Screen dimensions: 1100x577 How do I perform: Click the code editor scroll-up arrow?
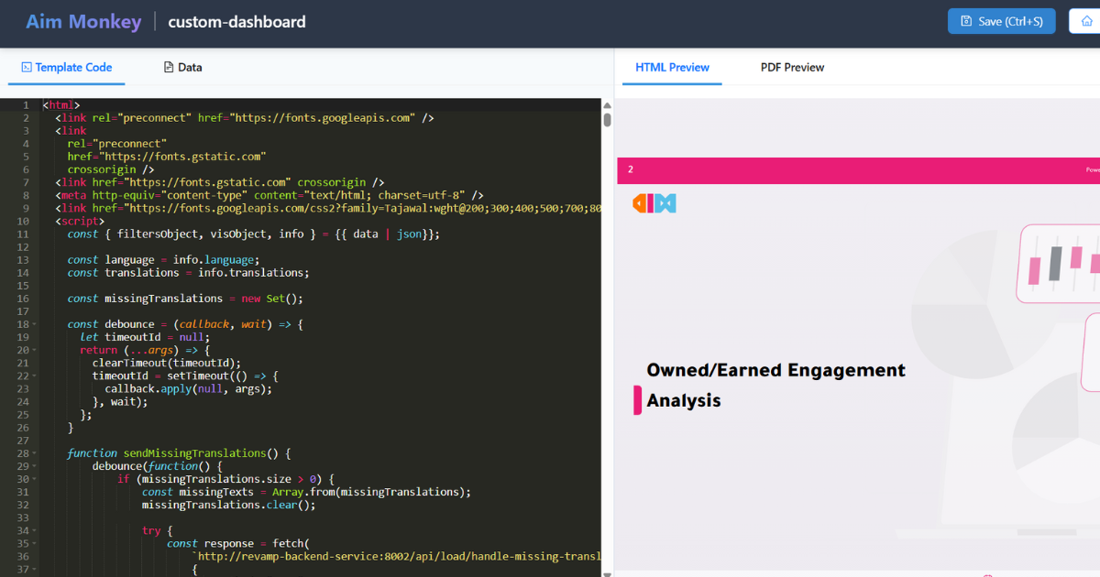[x=607, y=105]
